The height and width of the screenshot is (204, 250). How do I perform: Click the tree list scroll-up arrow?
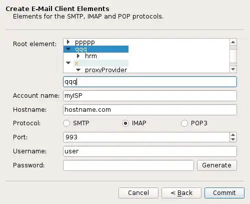[x=233, y=42]
